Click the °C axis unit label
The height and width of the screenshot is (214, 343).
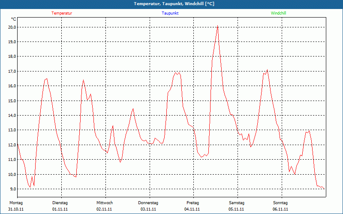pos(14,19)
